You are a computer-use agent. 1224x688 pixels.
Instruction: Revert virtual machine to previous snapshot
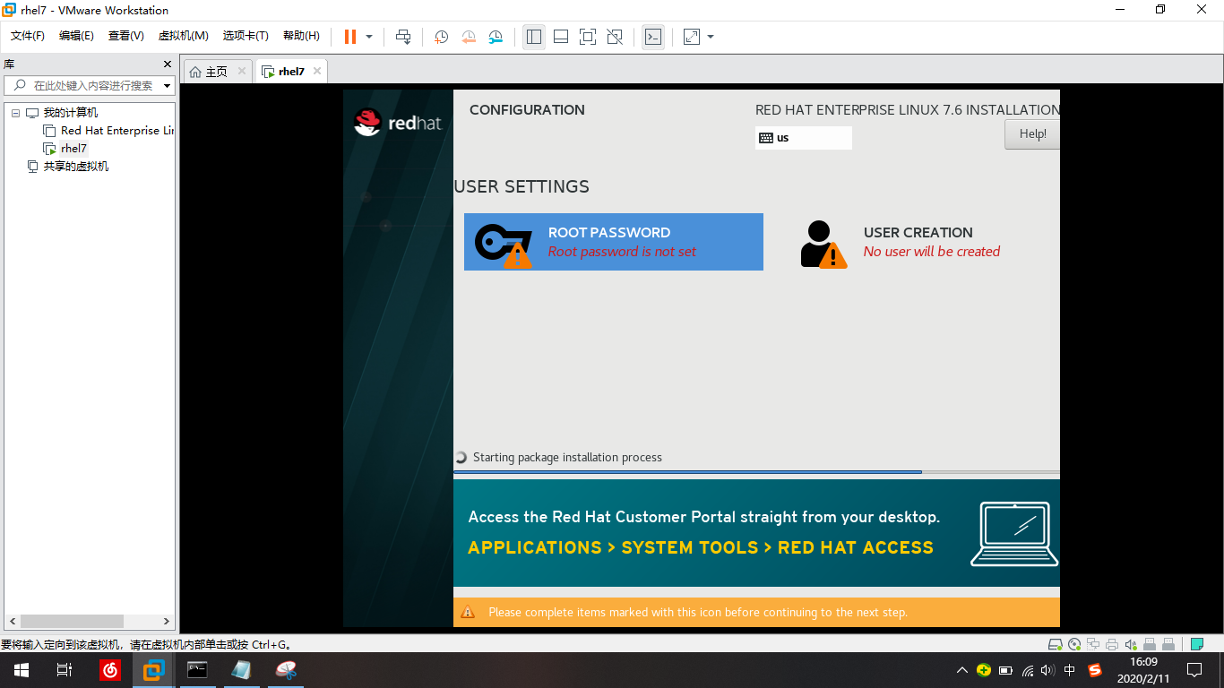click(469, 37)
